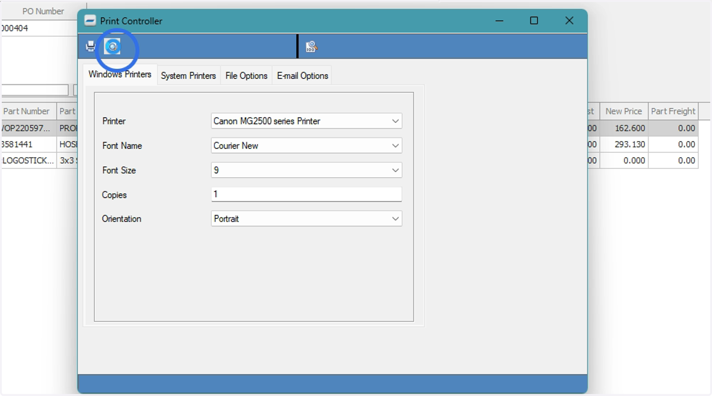Expand the Font Size dropdown
Screen dimensions: 712x396
[307, 170]
